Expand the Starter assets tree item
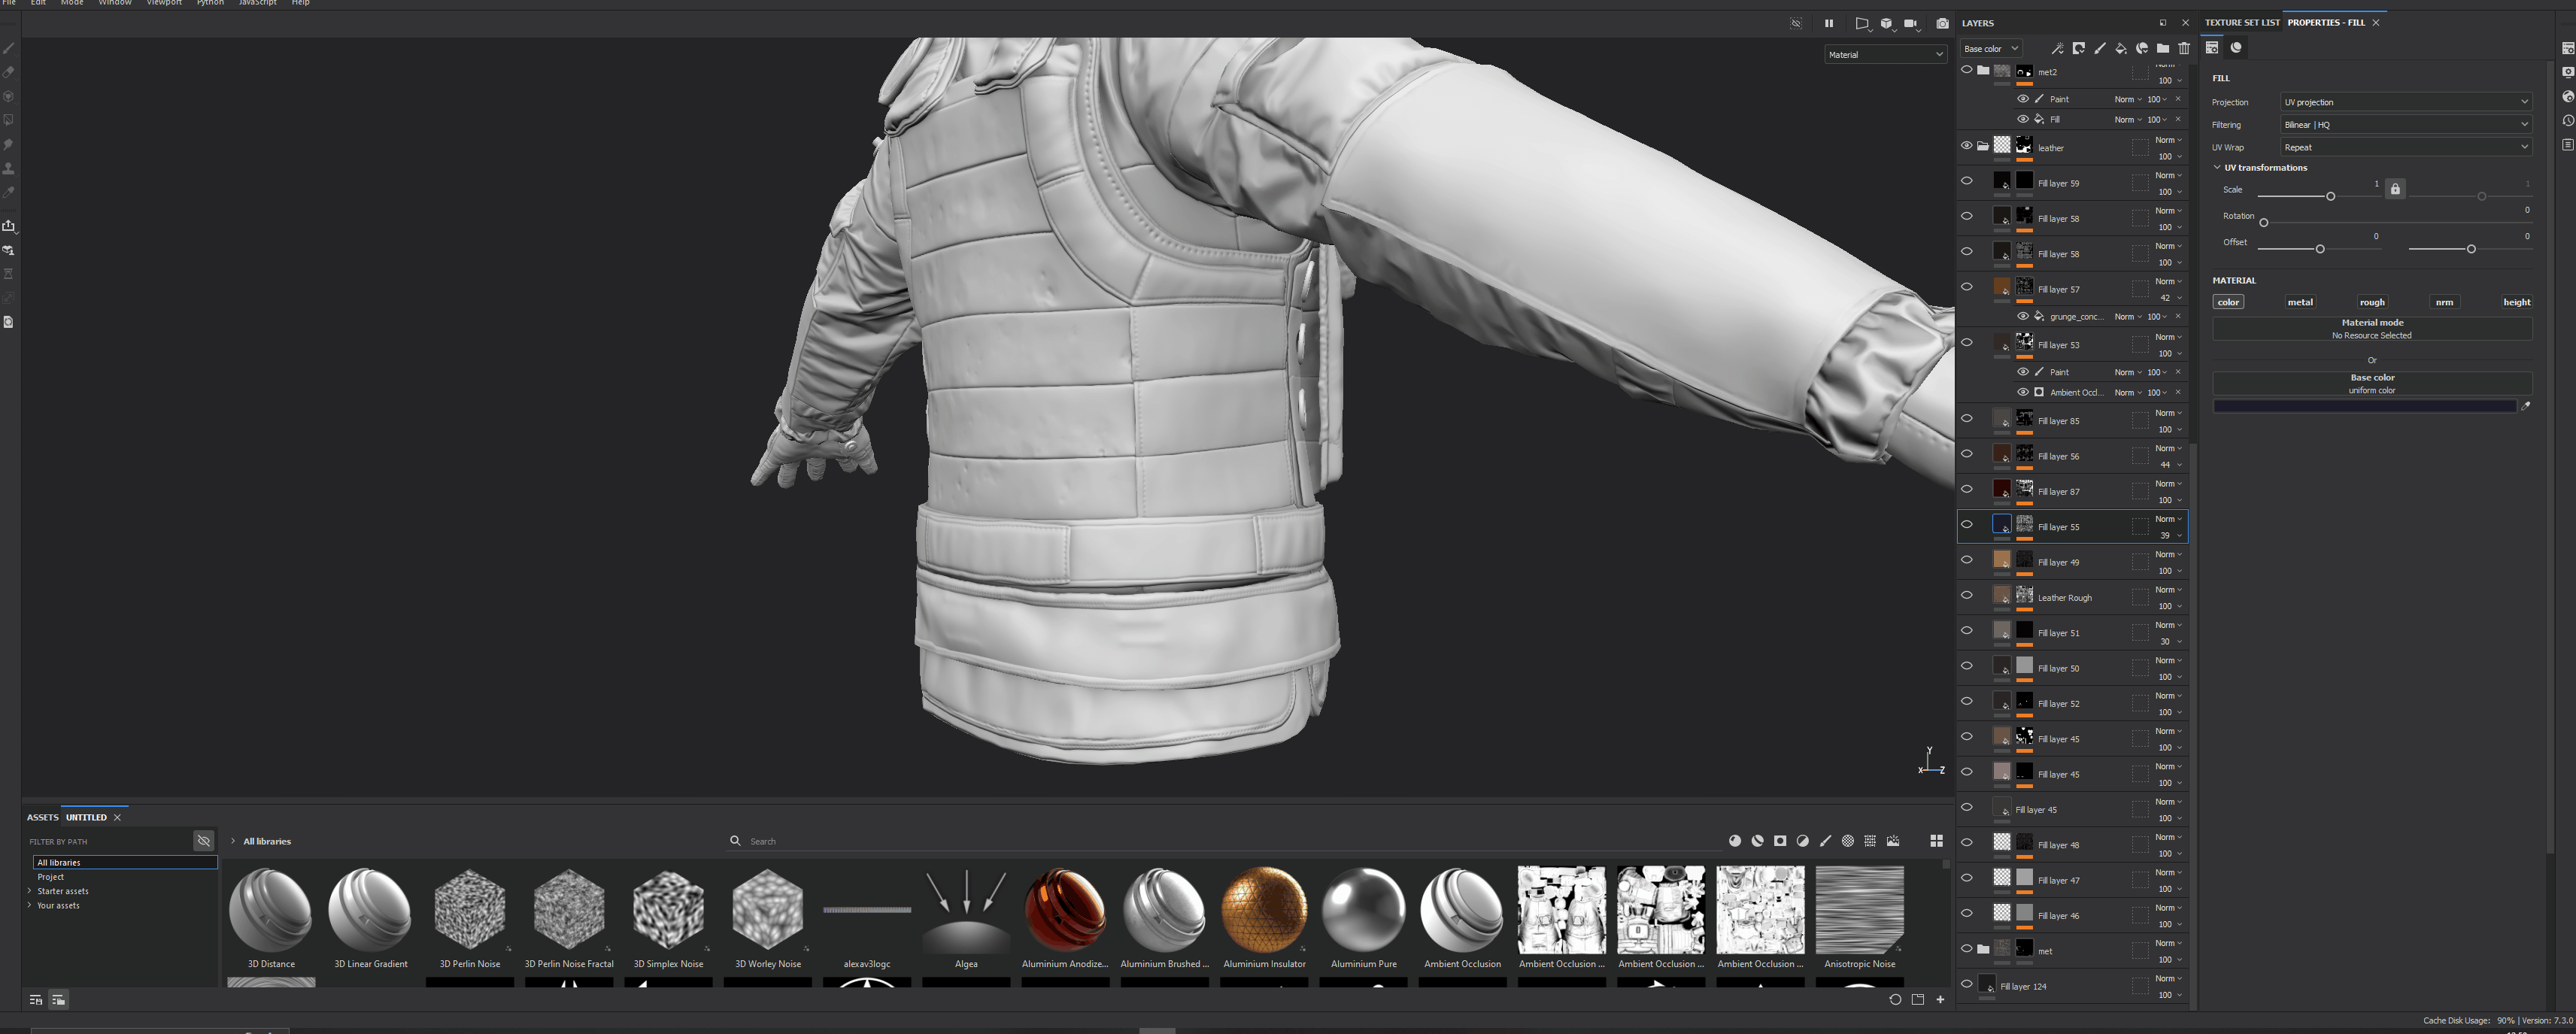This screenshot has height=1034, width=2576. tap(30, 891)
